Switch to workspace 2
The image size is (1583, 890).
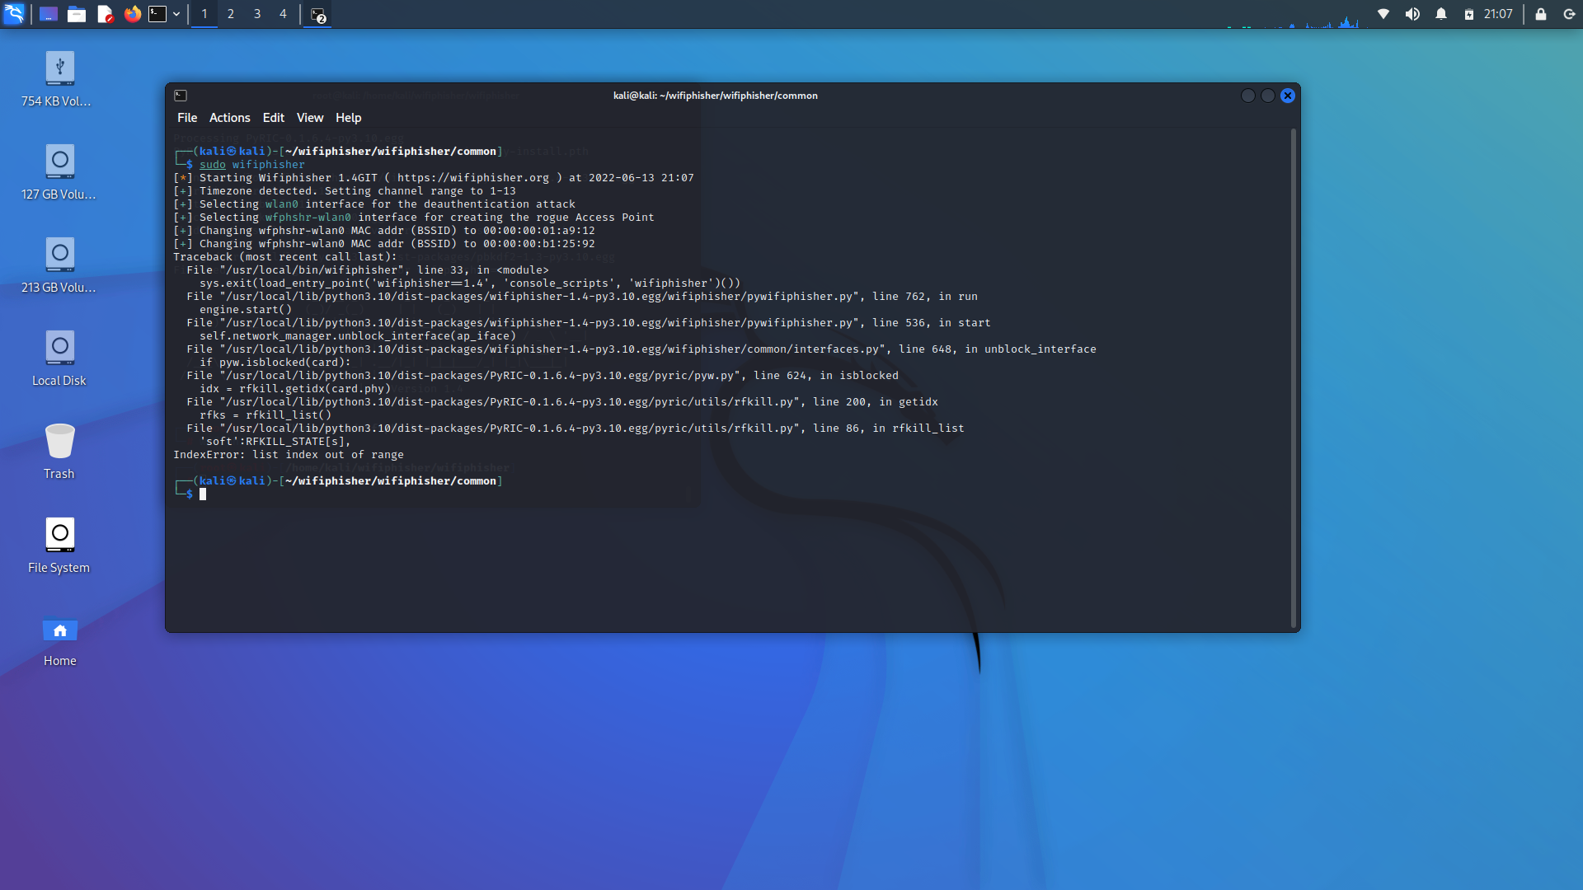click(x=231, y=14)
